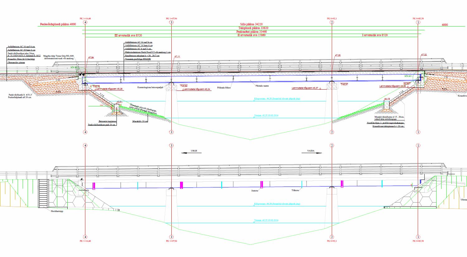Select the 'Hüdroisolatsioon Deck Proof C5' line
The width and height of the screenshot is (467, 257).
(x=148, y=52)
